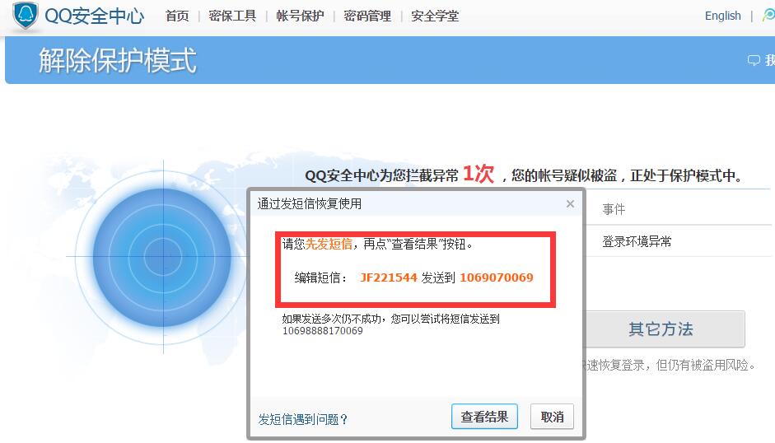
Task: Open the 密码管理 menu item
Action: (x=367, y=16)
